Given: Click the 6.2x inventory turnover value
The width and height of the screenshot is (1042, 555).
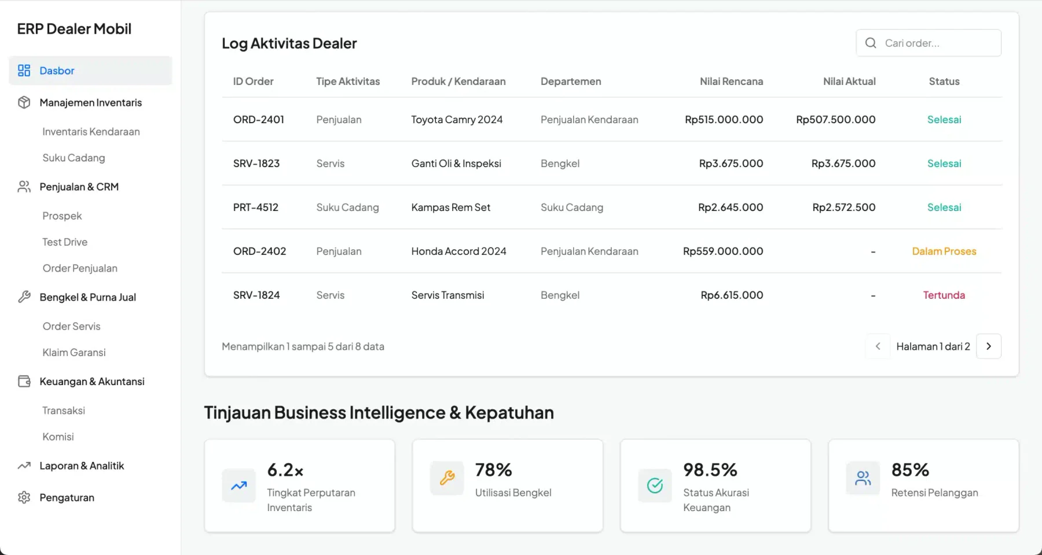Looking at the screenshot, I should pos(285,470).
